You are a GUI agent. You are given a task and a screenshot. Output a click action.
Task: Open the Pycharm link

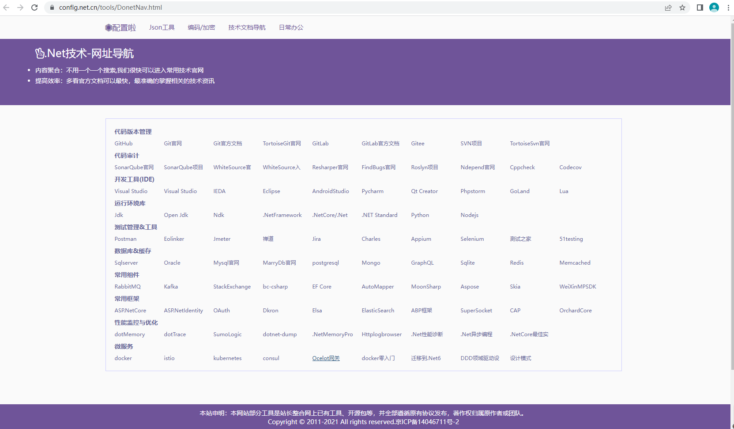373,191
